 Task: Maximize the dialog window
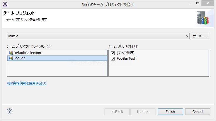[198, 3]
